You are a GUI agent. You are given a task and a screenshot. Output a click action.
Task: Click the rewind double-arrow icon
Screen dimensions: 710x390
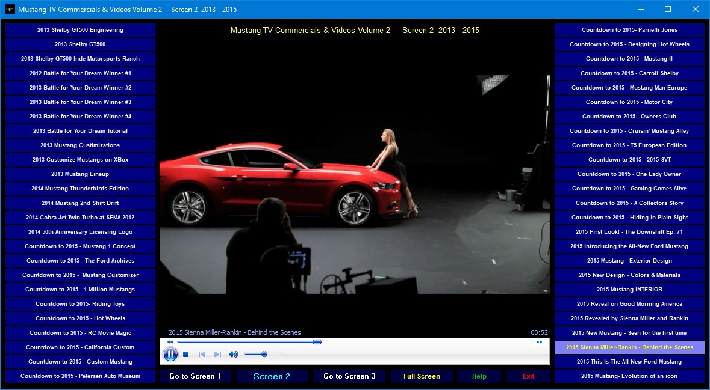pyautogui.click(x=170, y=342)
